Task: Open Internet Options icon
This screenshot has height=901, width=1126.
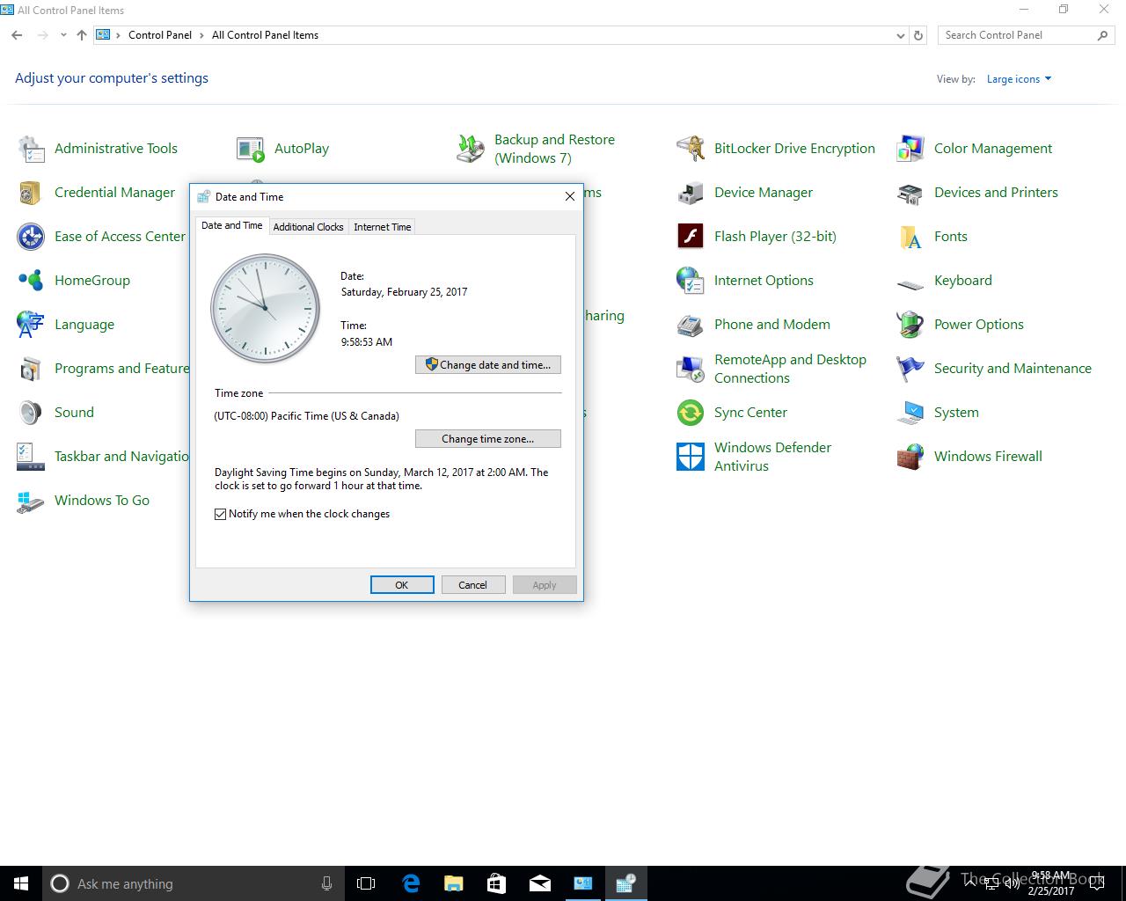Action: tap(691, 281)
